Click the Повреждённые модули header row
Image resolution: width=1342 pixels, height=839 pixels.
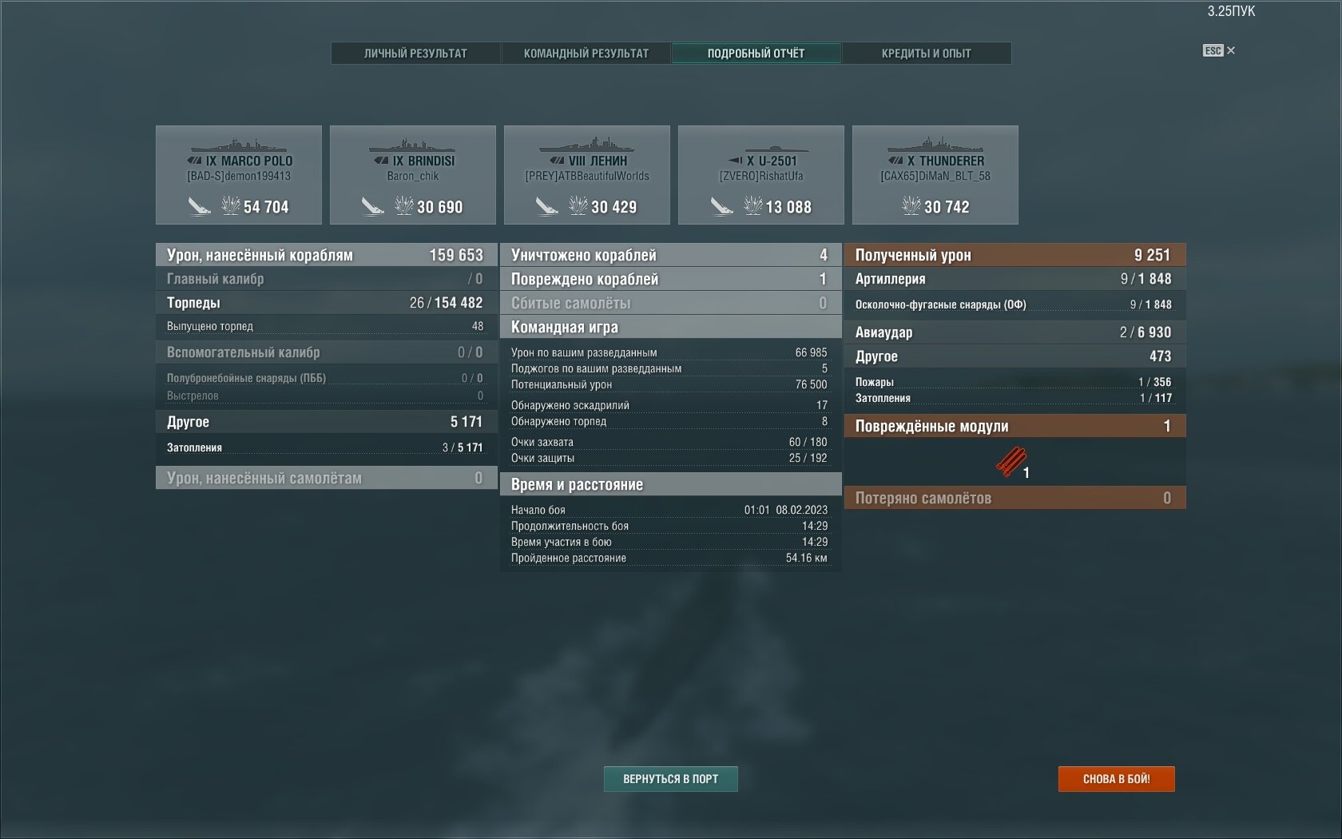(1014, 426)
